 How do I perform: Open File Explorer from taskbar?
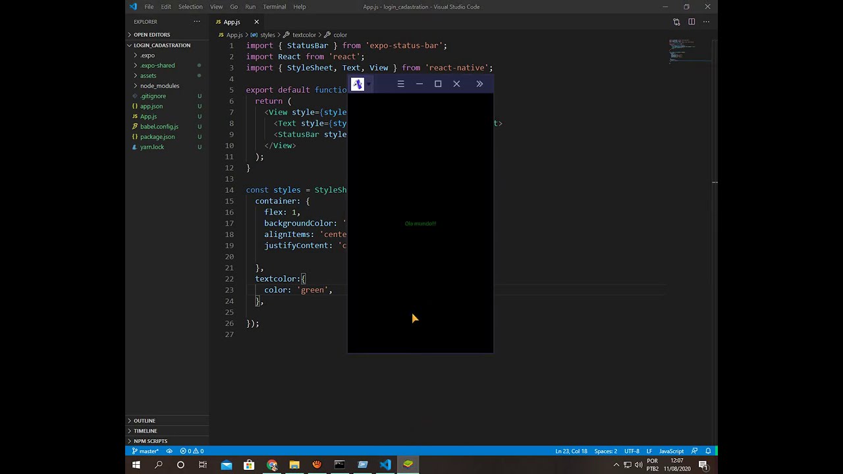pos(294,465)
